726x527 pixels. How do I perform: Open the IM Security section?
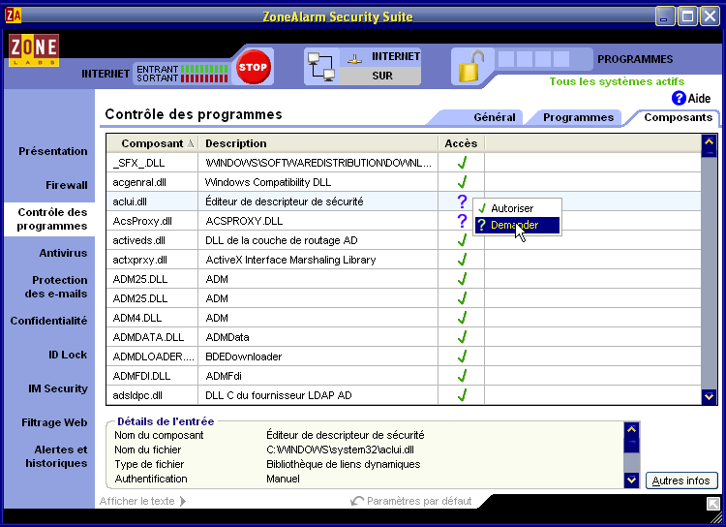(x=58, y=388)
